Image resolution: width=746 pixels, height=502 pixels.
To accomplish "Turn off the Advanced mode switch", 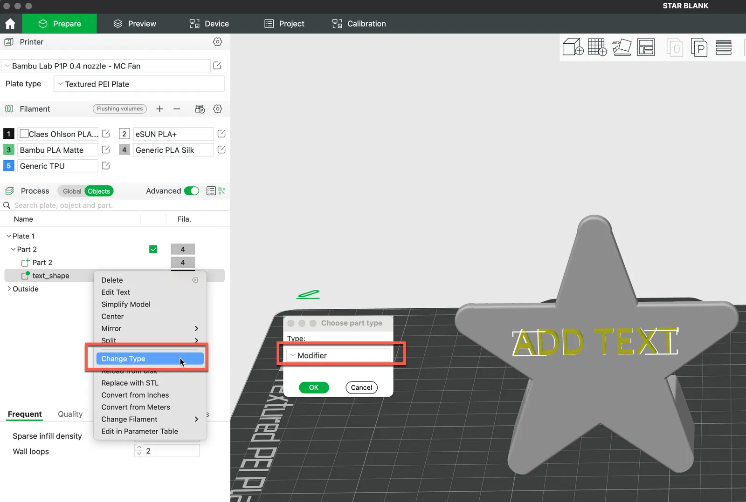I will (192, 191).
